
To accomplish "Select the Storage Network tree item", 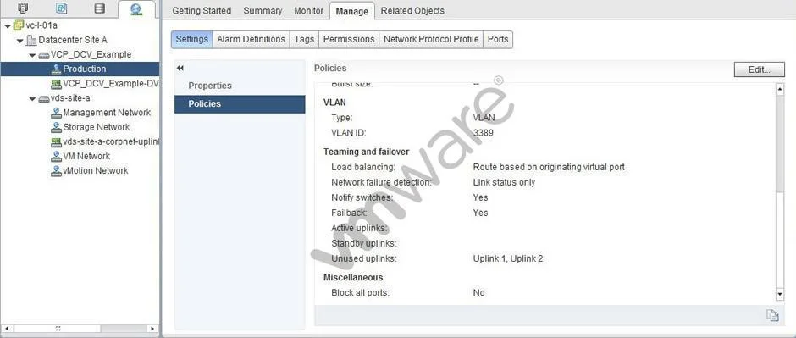I will [96, 127].
